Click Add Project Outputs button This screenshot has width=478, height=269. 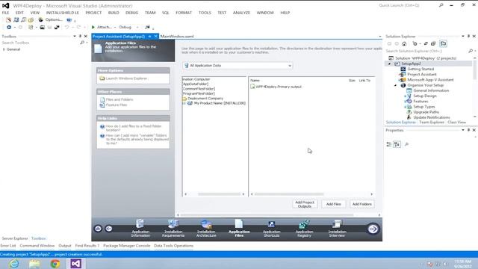[x=305, y=204]
